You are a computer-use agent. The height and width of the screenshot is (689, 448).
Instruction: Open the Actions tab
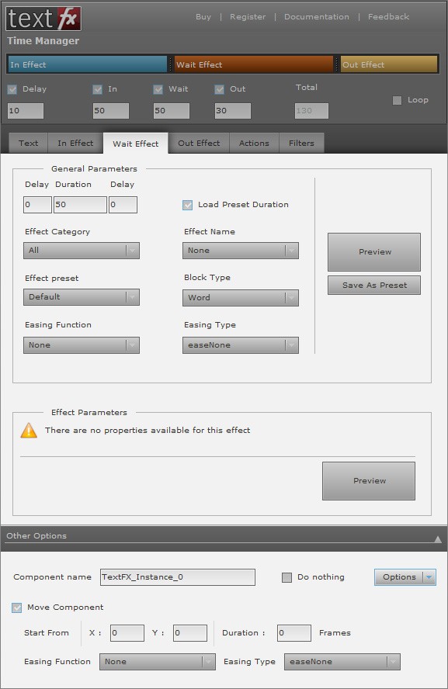point(254,144)
